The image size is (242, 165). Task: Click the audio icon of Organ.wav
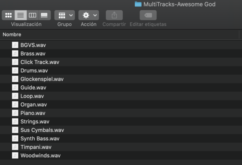(x=15, y=105)
